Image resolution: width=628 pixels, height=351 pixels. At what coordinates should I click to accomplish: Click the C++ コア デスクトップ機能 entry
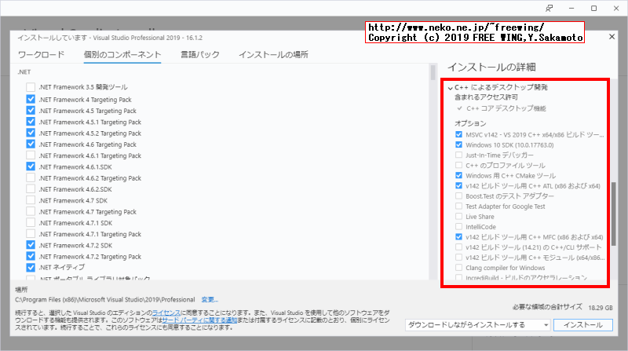[506, 108]
